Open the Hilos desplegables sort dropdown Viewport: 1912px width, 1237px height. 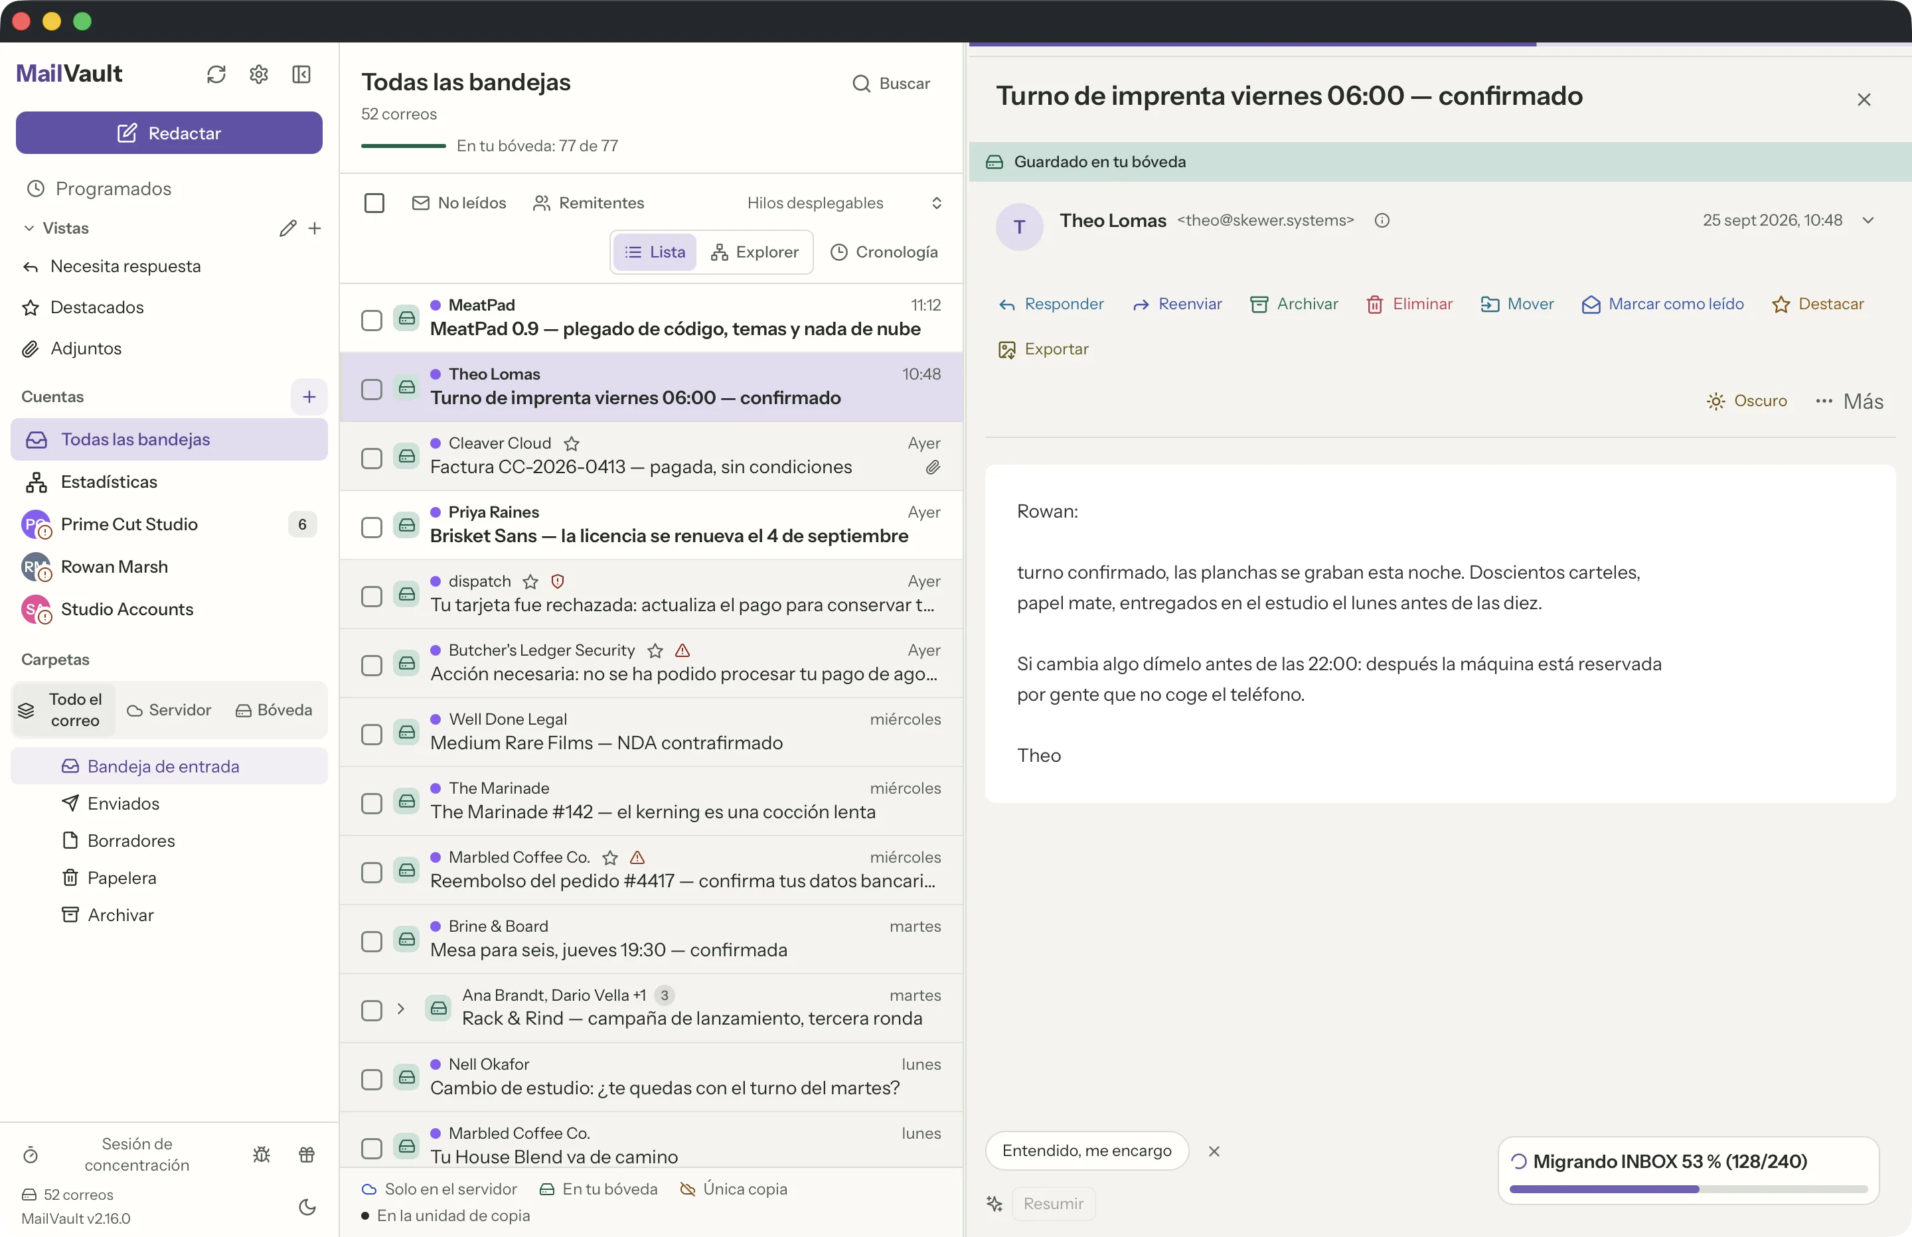click(x=844, y=203)
